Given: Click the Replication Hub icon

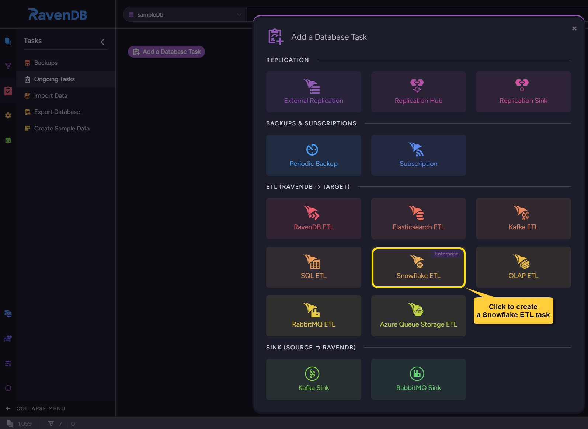Looking at the screenshot, I should click(417, 86).
